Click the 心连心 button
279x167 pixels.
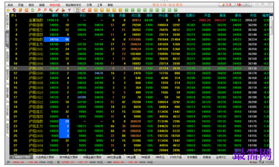point(244,5)
